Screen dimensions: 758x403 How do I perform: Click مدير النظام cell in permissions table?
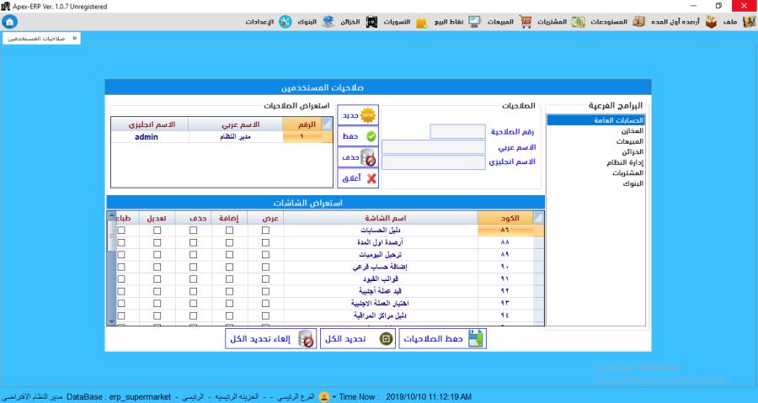click(236, 137)
